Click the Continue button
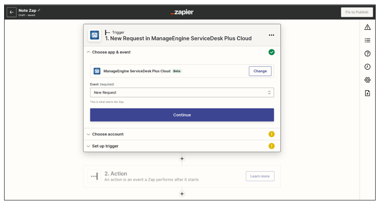 182,115
